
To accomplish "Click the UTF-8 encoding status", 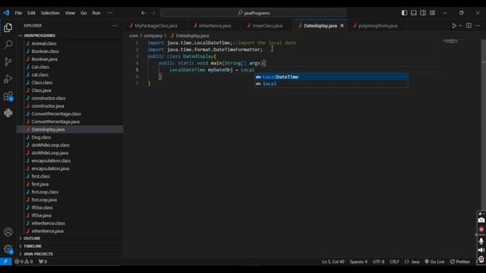I will (x=378, y=262).
